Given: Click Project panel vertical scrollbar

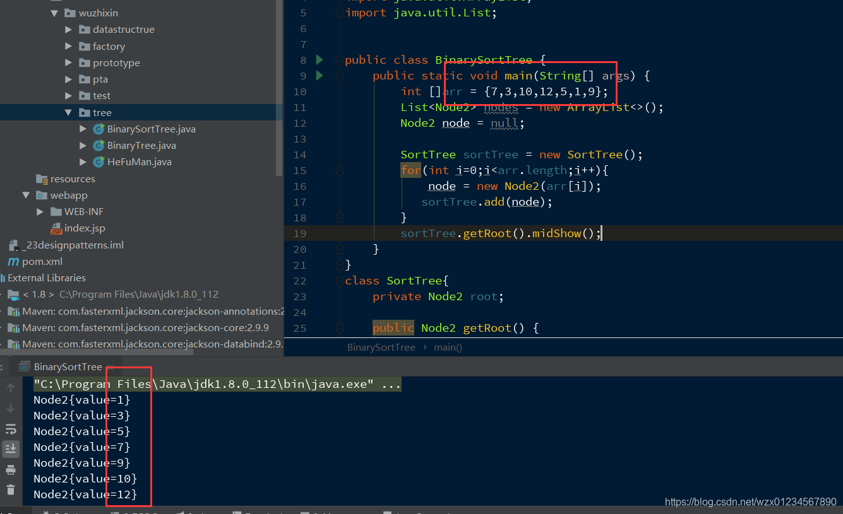Looking at the screenshot, I should pos(280,88).
